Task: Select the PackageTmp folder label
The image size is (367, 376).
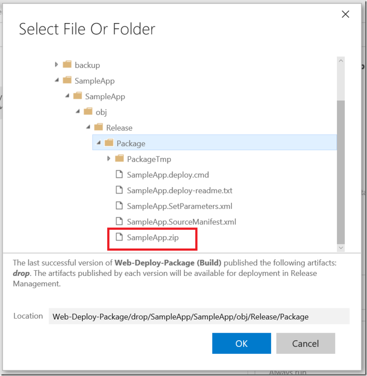Action: click(149, 159)
